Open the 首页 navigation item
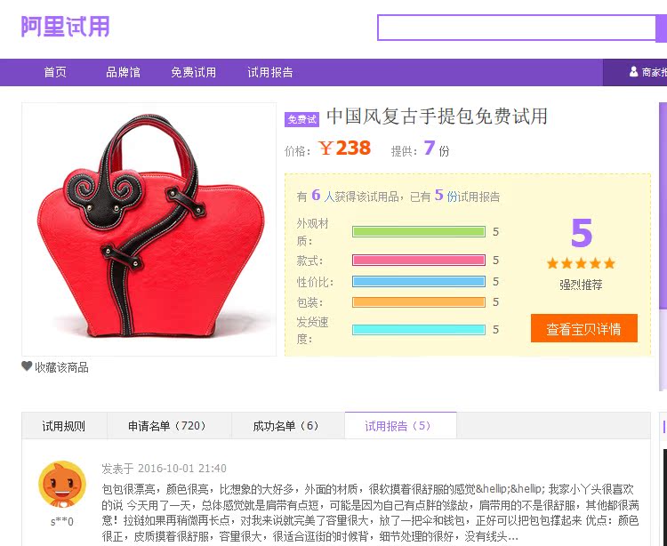This screenshot has width=667, height=546. pyautogui.click(x=55, y=72)
